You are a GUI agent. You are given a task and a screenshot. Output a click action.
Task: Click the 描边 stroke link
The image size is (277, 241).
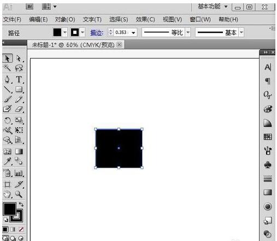coord(97,33)
